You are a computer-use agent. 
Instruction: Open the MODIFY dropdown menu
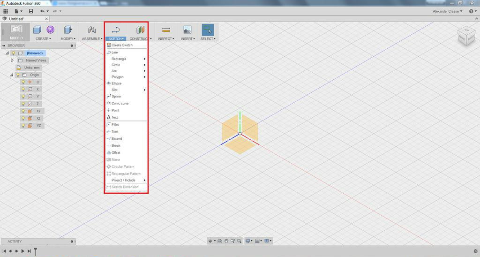pyautogui.click(x=68, y=39)
